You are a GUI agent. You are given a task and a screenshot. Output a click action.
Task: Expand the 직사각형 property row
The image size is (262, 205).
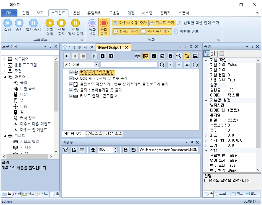(206, 140)
